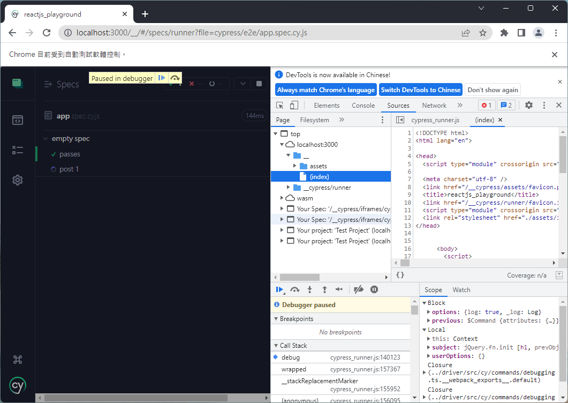Click the file navigator horizontal scrollbar
The width and height of the screenshot is (568, 403).
coord(299,277)
